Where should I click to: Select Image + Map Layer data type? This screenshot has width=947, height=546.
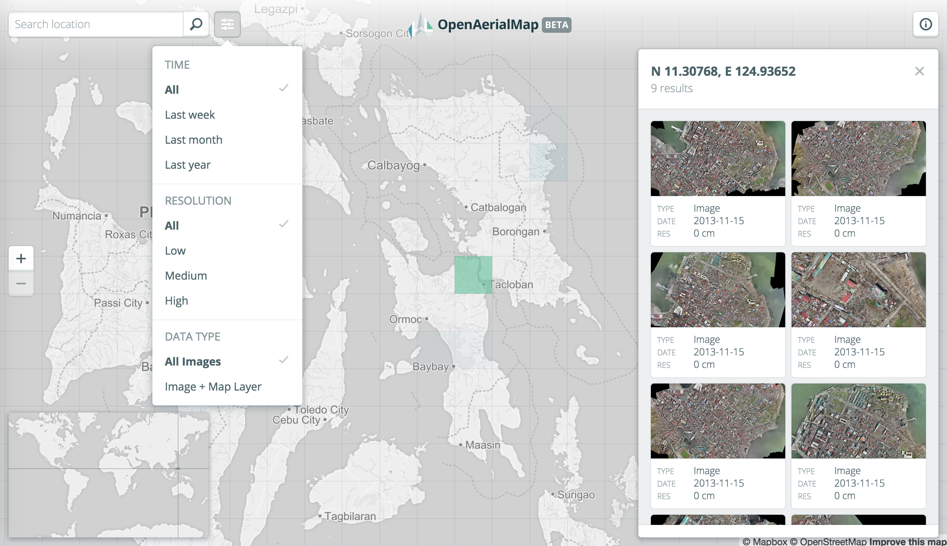tap(227, 387)
